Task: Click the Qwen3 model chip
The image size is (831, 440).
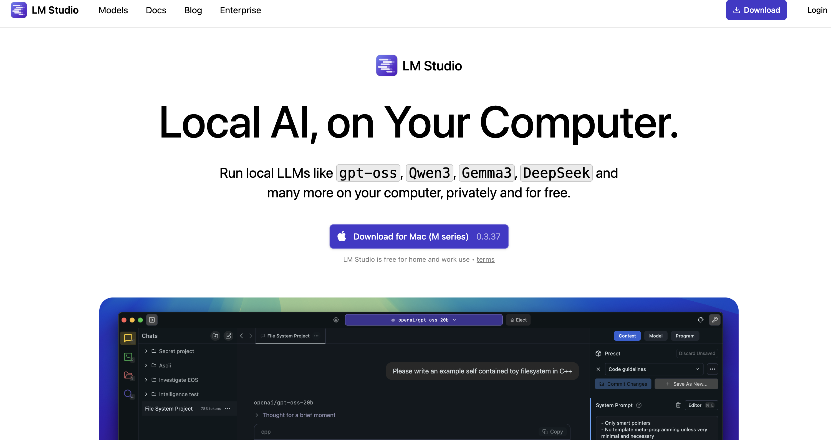Action: [429, 173]
